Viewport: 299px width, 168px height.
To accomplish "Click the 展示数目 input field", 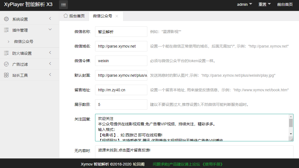I will pyautogui.click(x=121, y=104).
